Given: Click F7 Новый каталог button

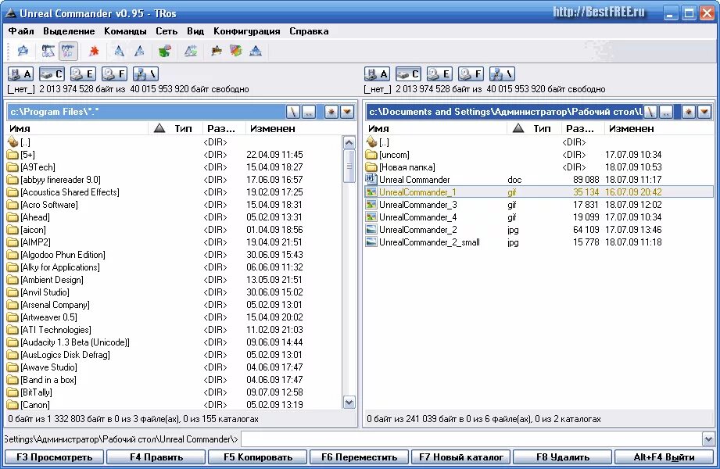Looking at the screenshot, I should pos(461,457).
